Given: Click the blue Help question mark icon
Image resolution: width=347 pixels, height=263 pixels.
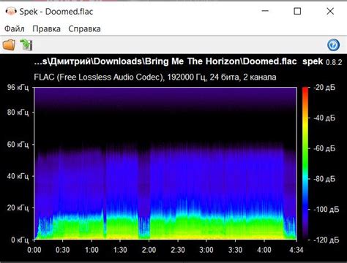Looking at the screenshot, I should coord(333,45).
